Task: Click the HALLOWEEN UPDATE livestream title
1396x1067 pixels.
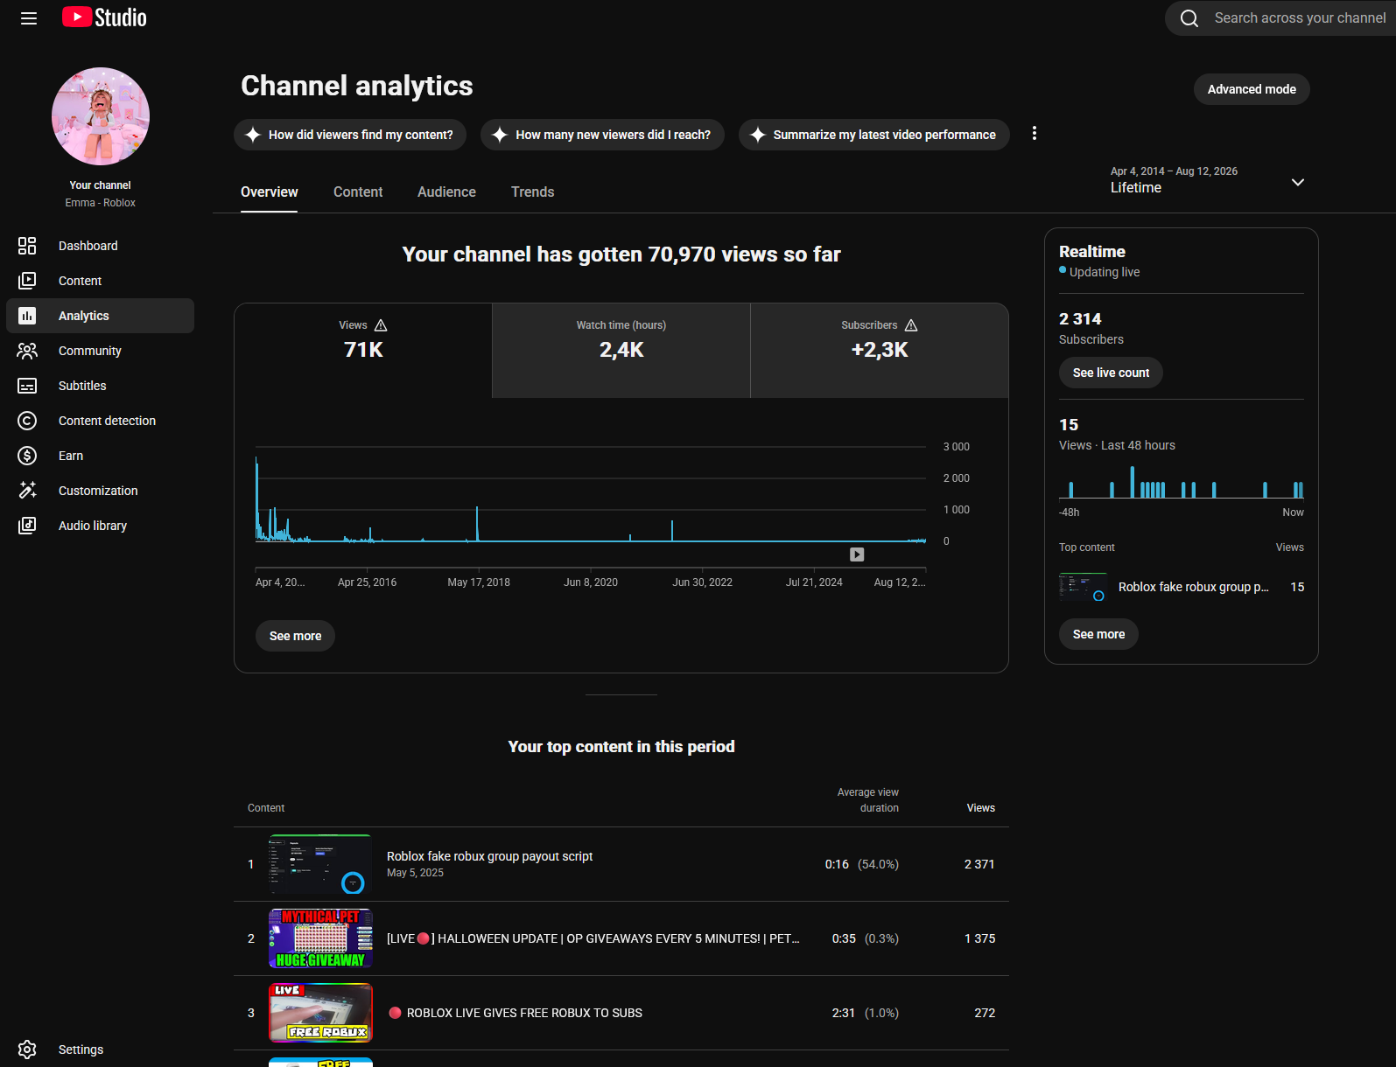Action: coord(593,938)
